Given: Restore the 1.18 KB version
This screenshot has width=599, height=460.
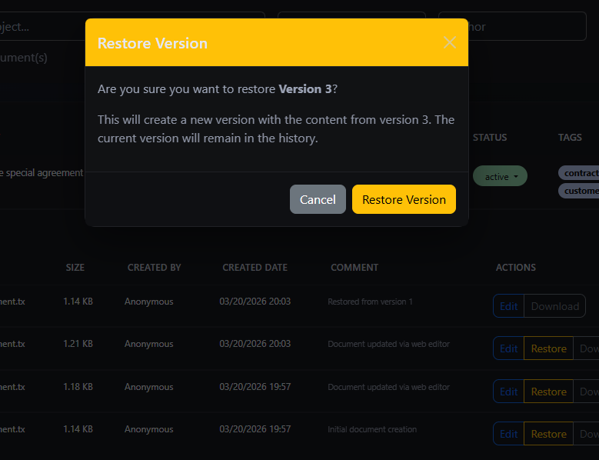Looking at the screenshot, I should pos(548,392).
